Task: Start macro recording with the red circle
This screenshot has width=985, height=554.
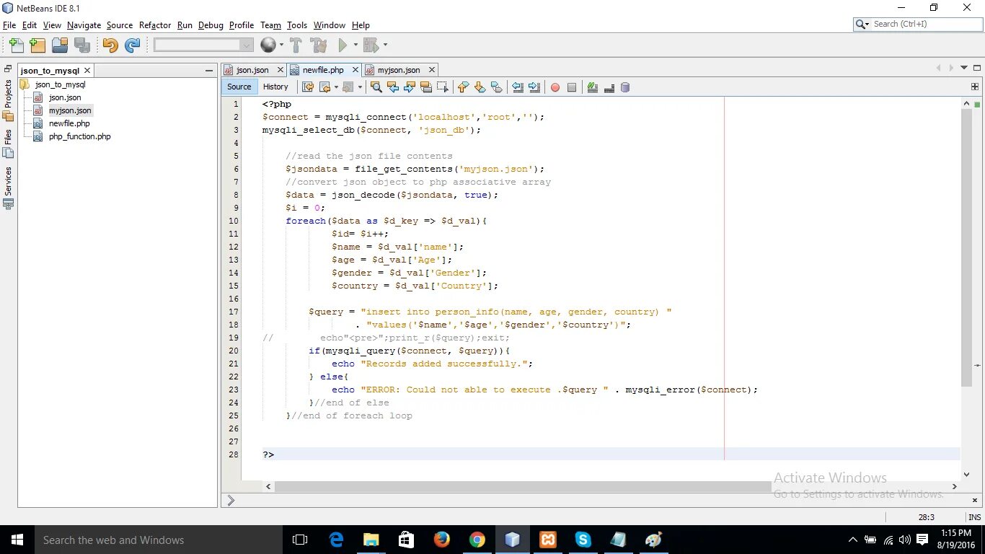Action: (555, 87)
